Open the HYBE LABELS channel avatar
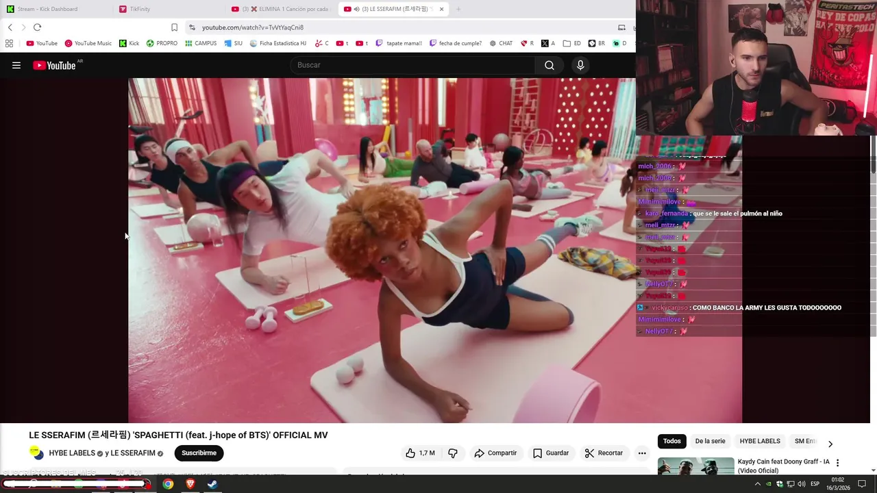 tap(36, 453)
